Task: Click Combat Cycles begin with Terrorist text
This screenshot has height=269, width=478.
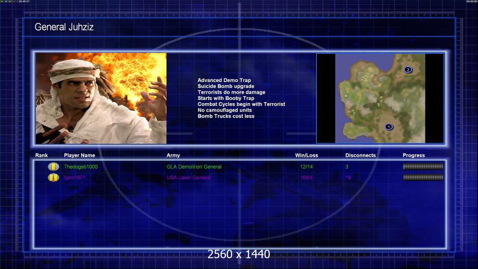Action: [x=241, y=104]
